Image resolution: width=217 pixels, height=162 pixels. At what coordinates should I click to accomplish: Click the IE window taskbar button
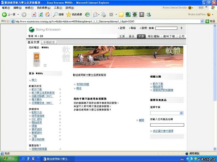coord(57,159)
